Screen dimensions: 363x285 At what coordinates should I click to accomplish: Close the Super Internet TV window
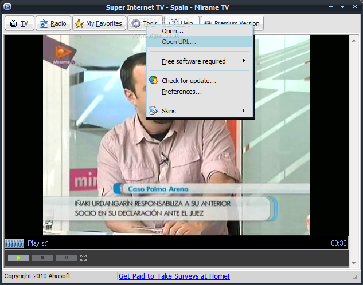point(355,7)
